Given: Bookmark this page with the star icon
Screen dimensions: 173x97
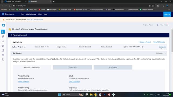Looking at the screenshot, I should 153,6.
